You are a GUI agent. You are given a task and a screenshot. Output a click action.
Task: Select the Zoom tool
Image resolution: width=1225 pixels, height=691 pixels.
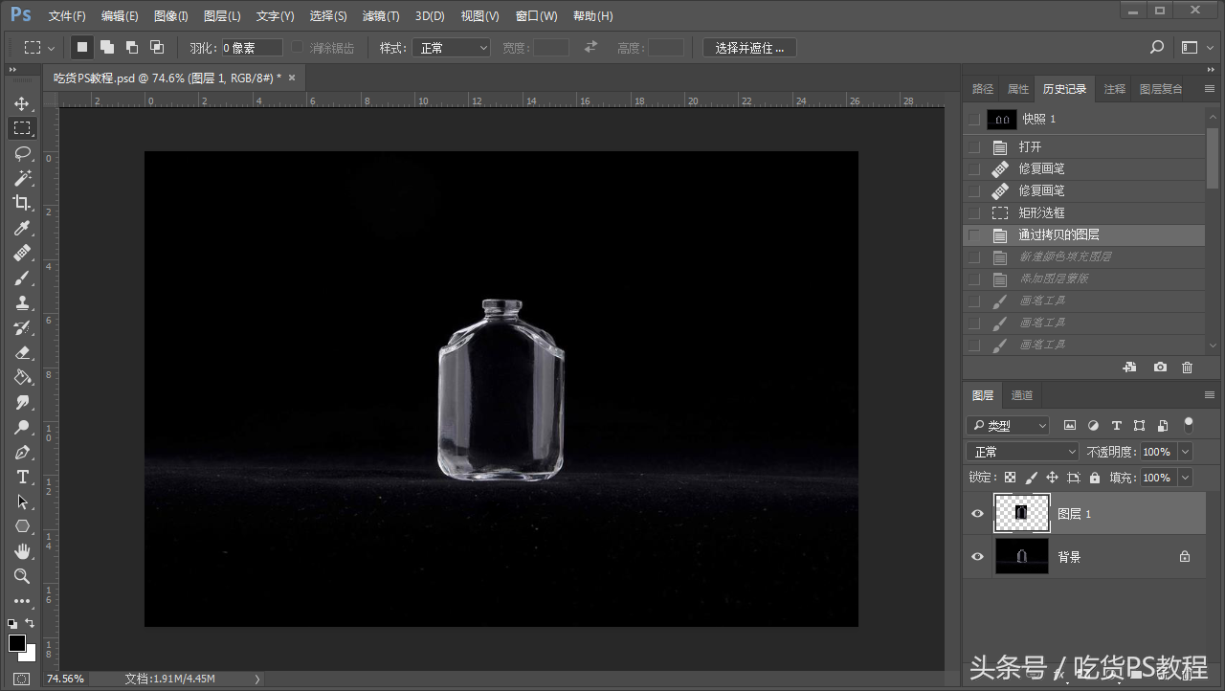pyautogui.click(x=22, y=576)
